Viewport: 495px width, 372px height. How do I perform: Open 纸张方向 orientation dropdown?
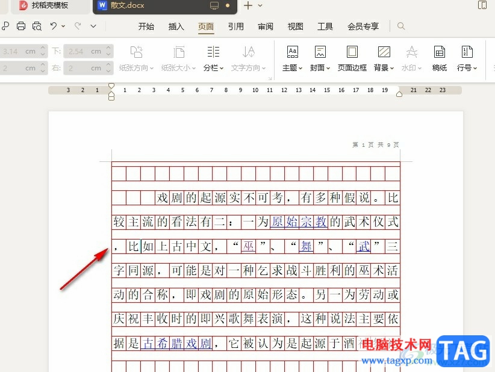tap(136, 58)
